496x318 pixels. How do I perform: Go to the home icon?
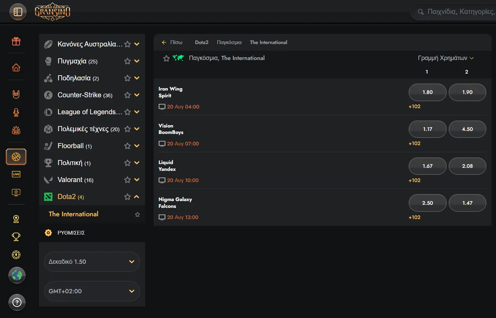pos(16,67)
